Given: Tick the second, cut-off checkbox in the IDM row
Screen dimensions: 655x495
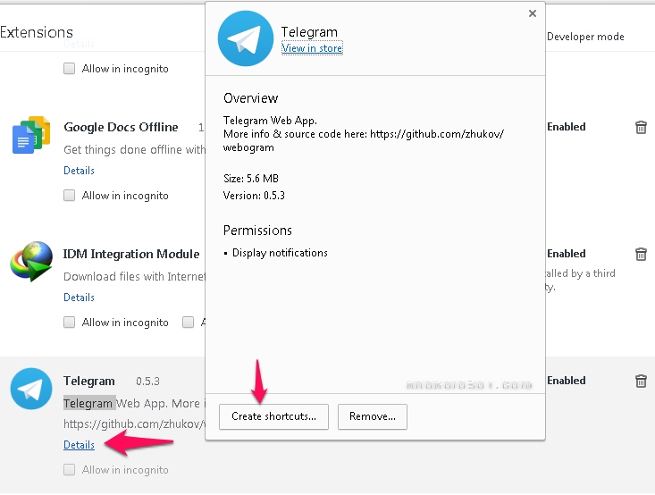Looking at the screenshot, I should pos(188,322).
